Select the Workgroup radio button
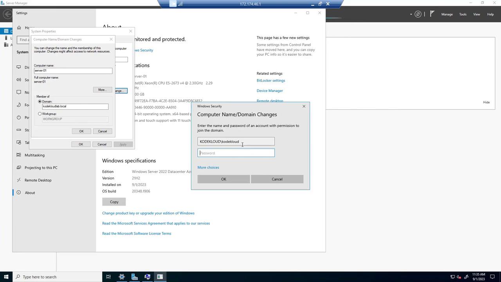Viewport: 501px width, 282px height. point(40,114)
